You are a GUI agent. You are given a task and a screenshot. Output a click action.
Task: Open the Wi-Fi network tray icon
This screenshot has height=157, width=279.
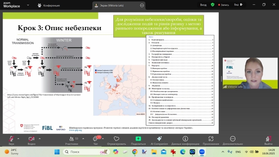click(x=246, y=152)
